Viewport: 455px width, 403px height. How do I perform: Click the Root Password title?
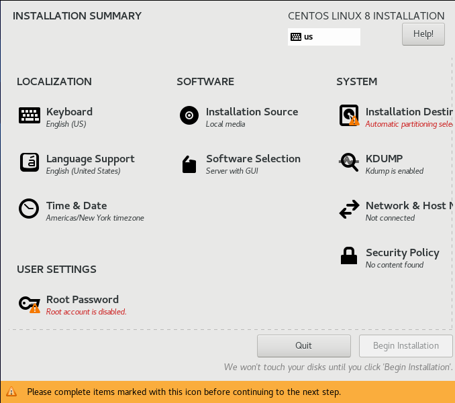(83, 300)
